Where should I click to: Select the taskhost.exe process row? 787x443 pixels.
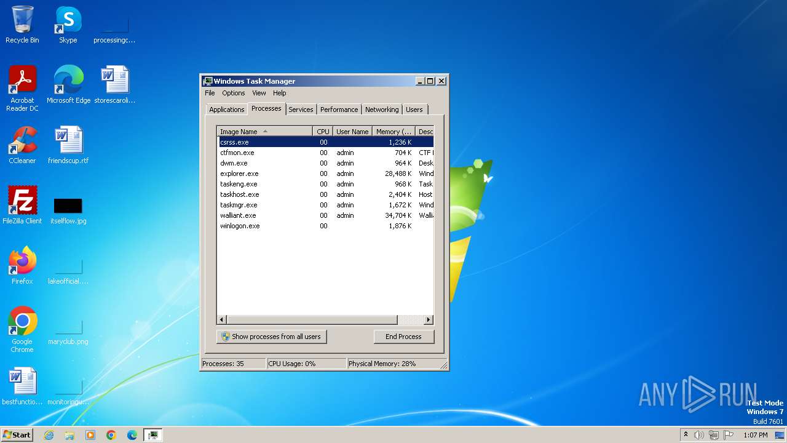pos(325,194)
